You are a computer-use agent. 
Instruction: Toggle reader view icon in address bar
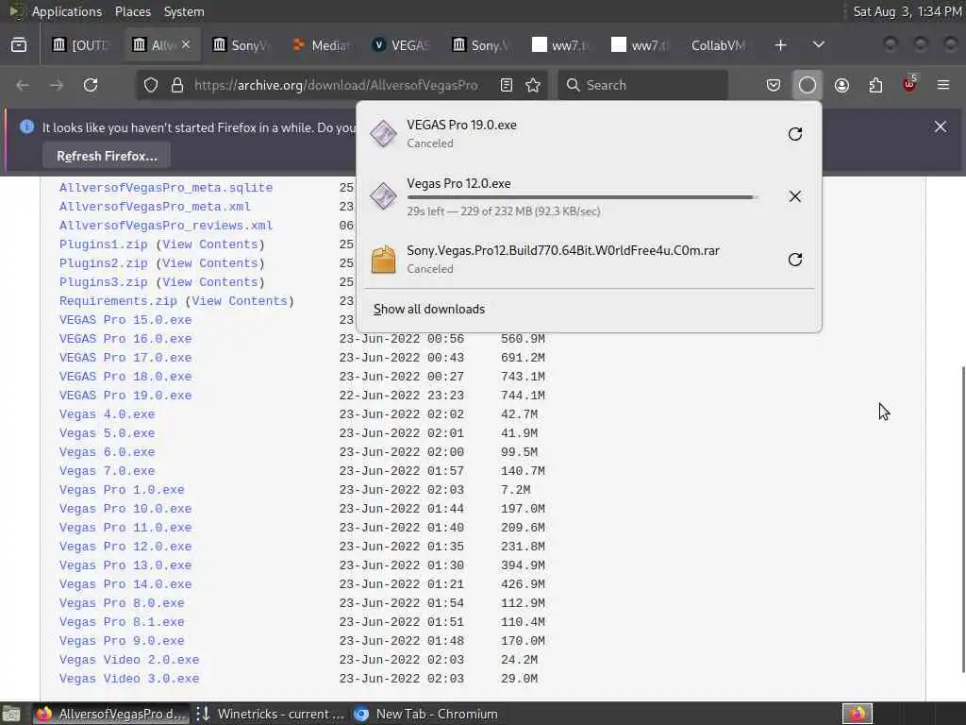pos(507,85)
